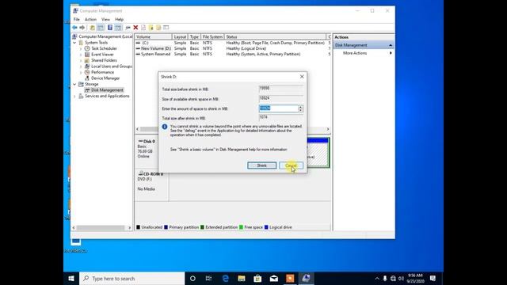Toggle the Show/Hide Action Pane toolbar icon
507x285 pixels.
118,28
